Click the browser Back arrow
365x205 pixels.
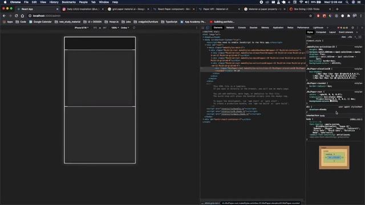point(4,16)
